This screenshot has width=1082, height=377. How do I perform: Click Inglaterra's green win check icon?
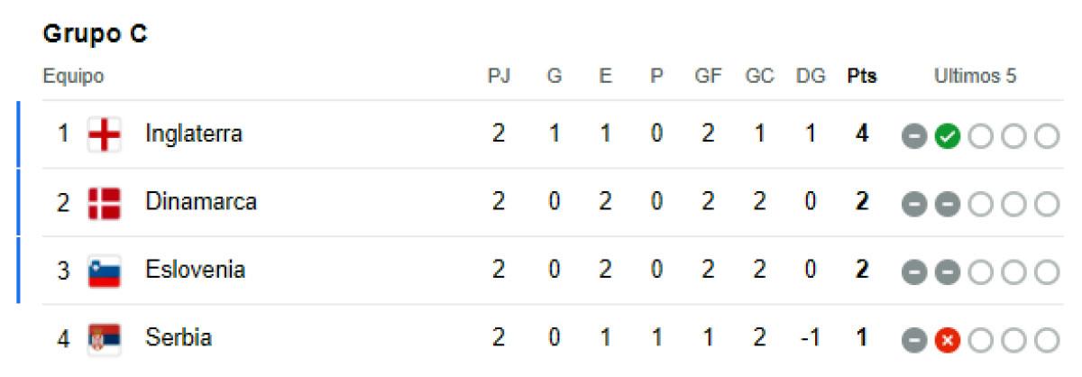pos(946,136)
